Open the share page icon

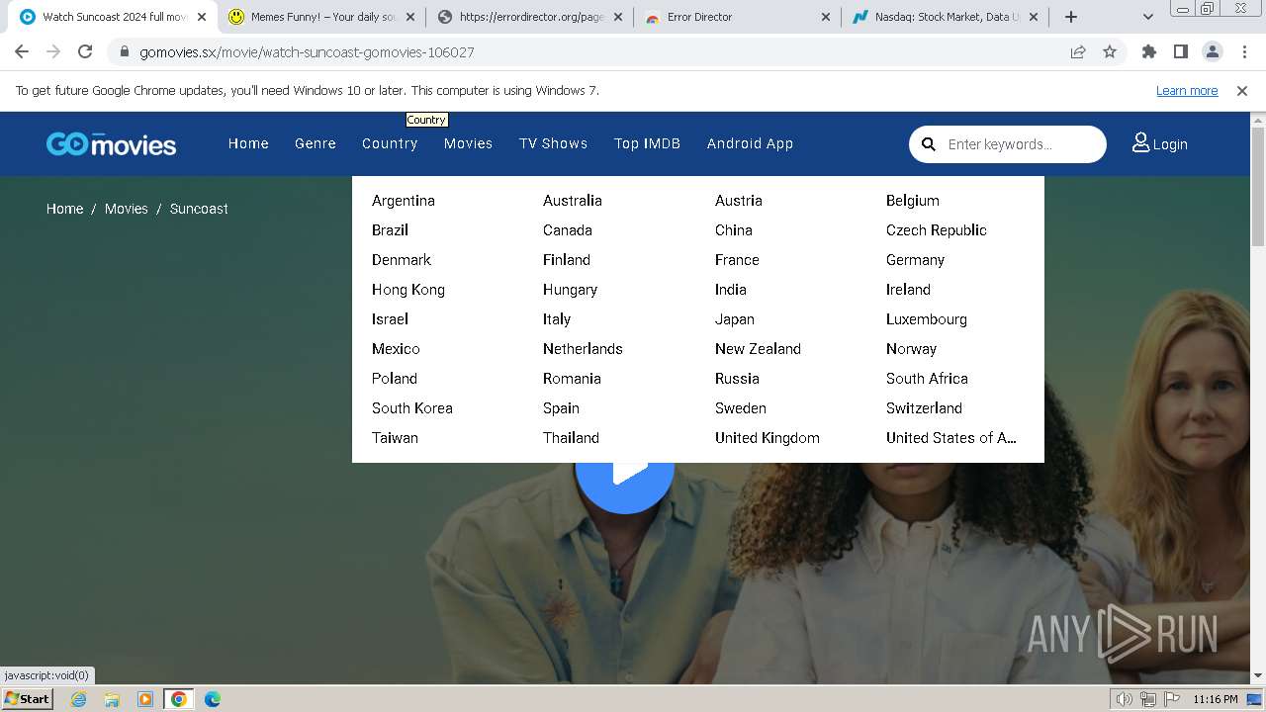[1078, 52]
